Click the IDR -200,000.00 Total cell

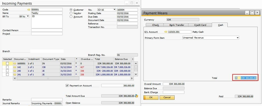click(x=104, y=71)
